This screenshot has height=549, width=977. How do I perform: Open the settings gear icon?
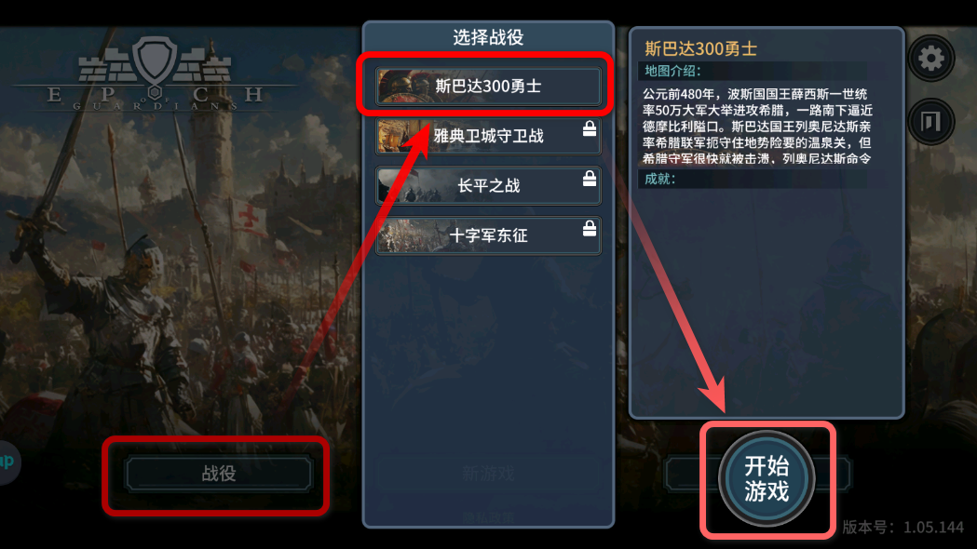(x=930, y=60)
